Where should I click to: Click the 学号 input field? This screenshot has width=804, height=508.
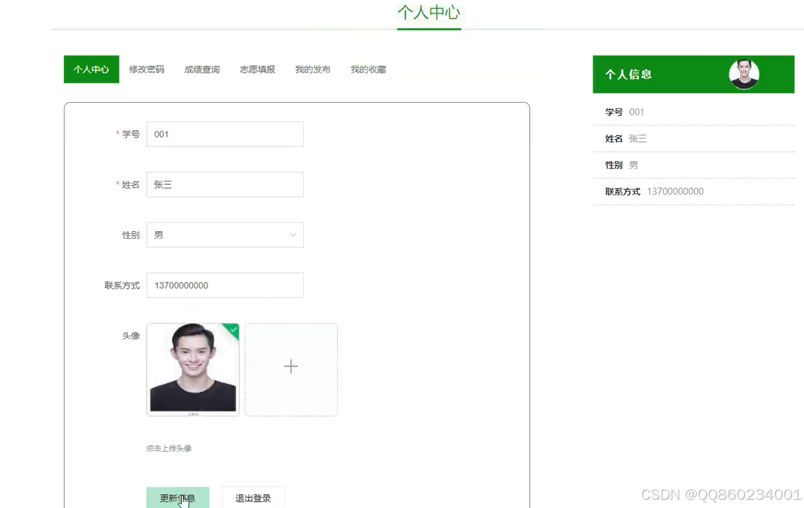225,134
